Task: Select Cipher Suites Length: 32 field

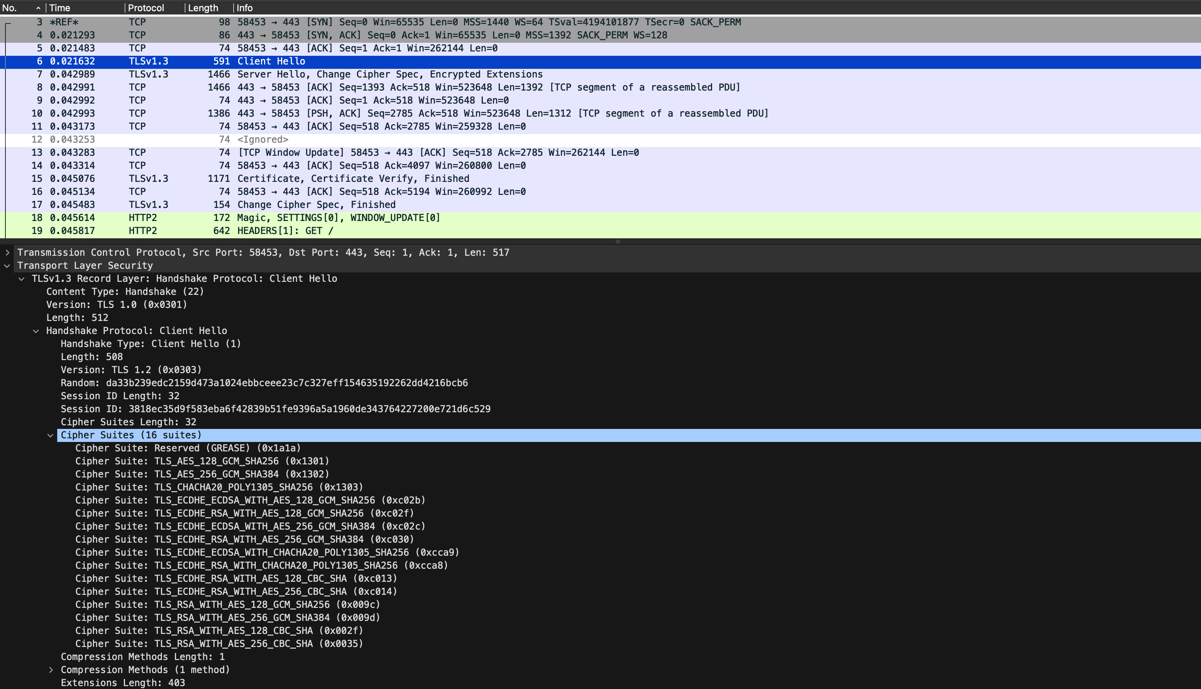Action: [128, 422]
